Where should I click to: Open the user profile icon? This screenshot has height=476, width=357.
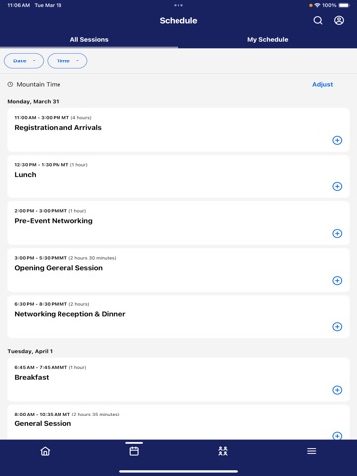tap(339, 21)
